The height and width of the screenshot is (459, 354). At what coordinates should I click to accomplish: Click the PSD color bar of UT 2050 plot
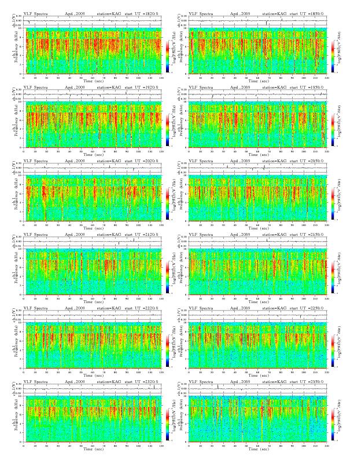click(333, 203)
